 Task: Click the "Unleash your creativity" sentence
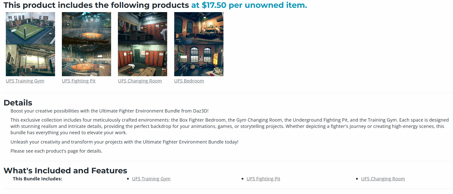pyautogui.click(x=124, y=142)
